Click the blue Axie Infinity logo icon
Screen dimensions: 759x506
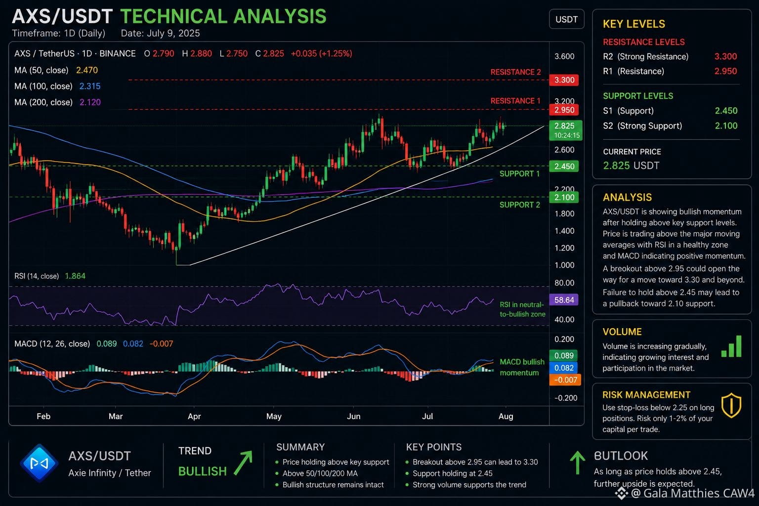(x=39, y=464)
